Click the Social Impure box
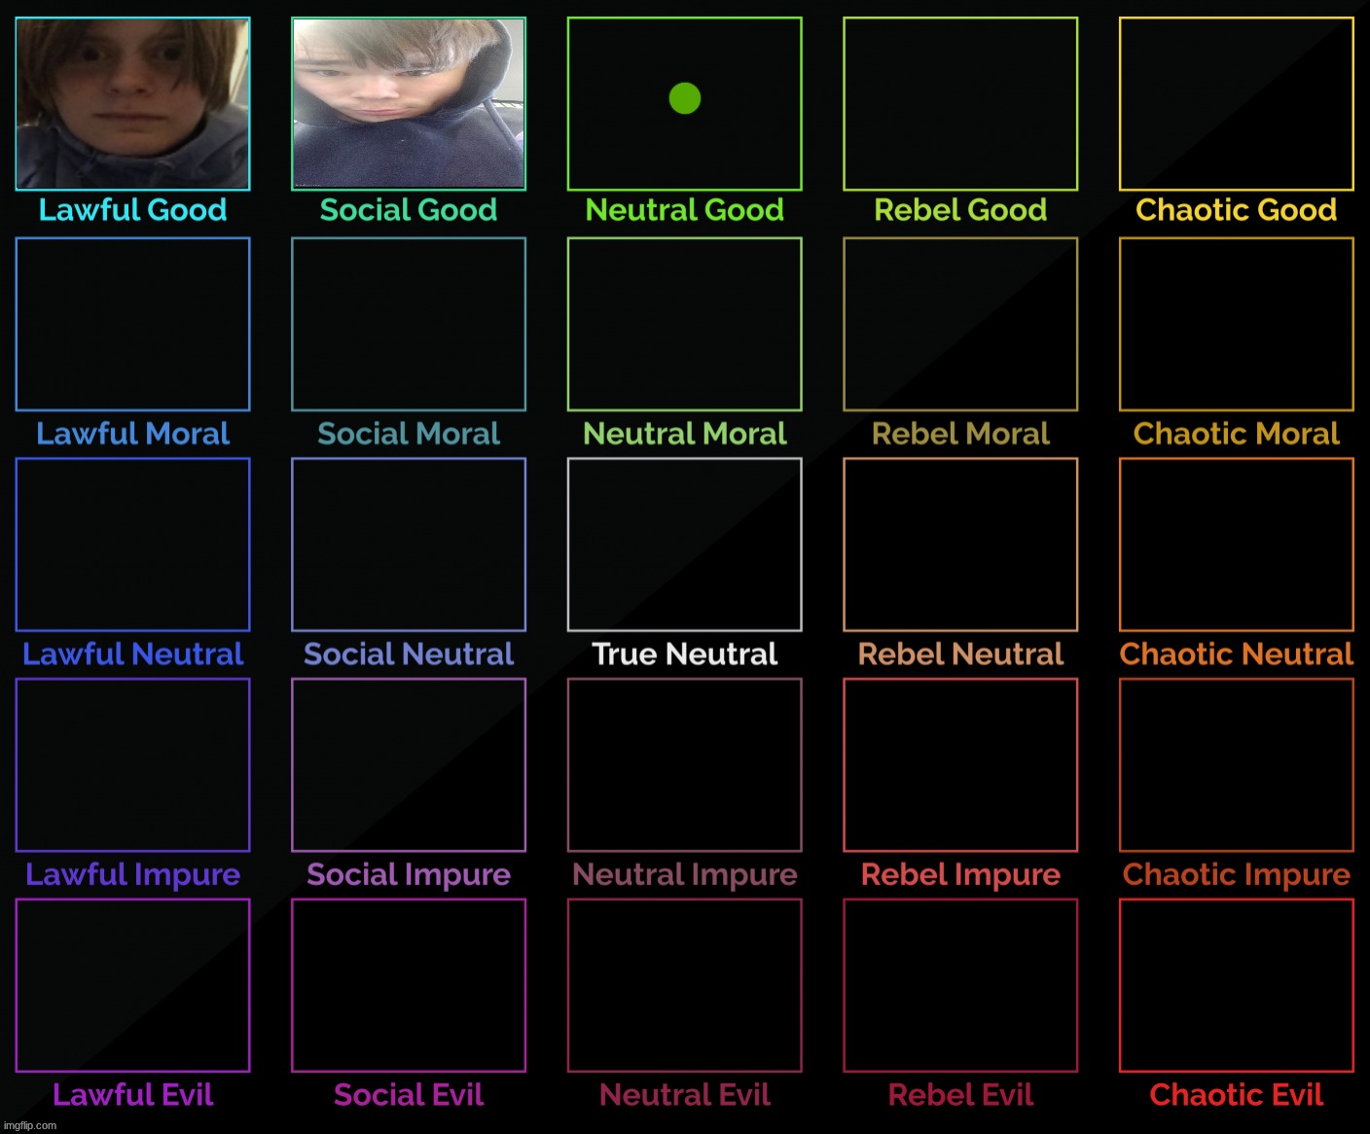Image resolution: width=1370 pixels, height=1134 pixels. coord(409,765)
